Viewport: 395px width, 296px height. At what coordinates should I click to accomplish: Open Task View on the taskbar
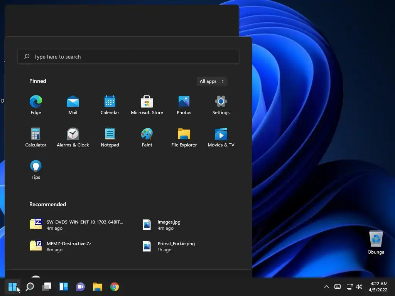[x=47, y=286]
